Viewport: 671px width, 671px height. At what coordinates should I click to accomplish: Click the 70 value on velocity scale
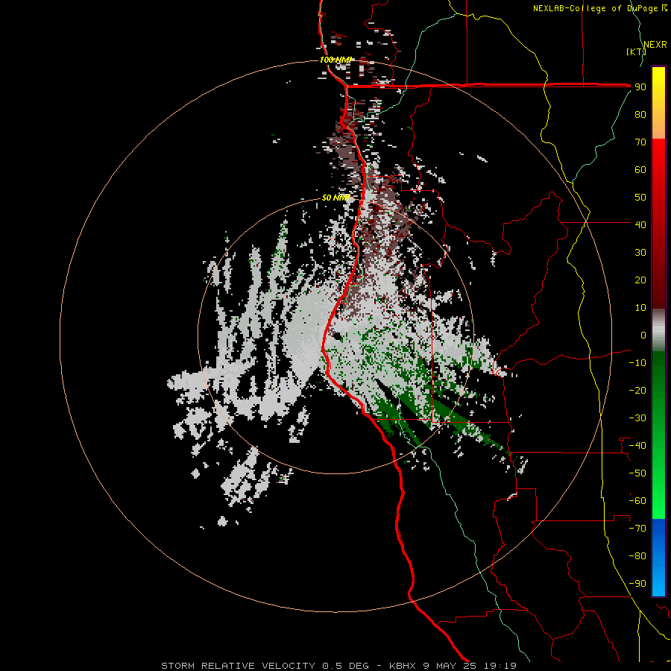[640, 142]
